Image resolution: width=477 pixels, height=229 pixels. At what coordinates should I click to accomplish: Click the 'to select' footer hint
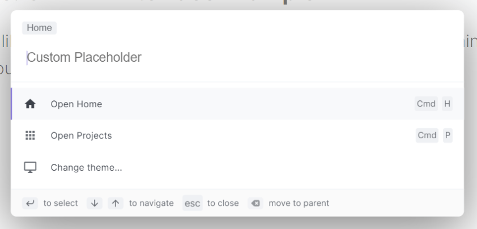61,203
